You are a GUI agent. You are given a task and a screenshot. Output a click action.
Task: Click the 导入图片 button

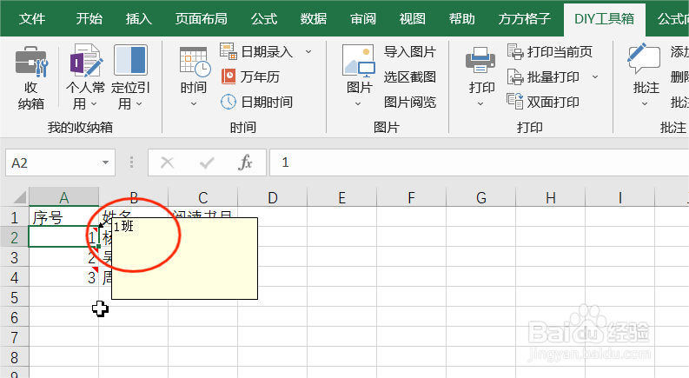[x=409, y=52]
